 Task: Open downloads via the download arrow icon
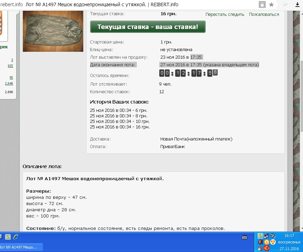click(x=297, y=4)
